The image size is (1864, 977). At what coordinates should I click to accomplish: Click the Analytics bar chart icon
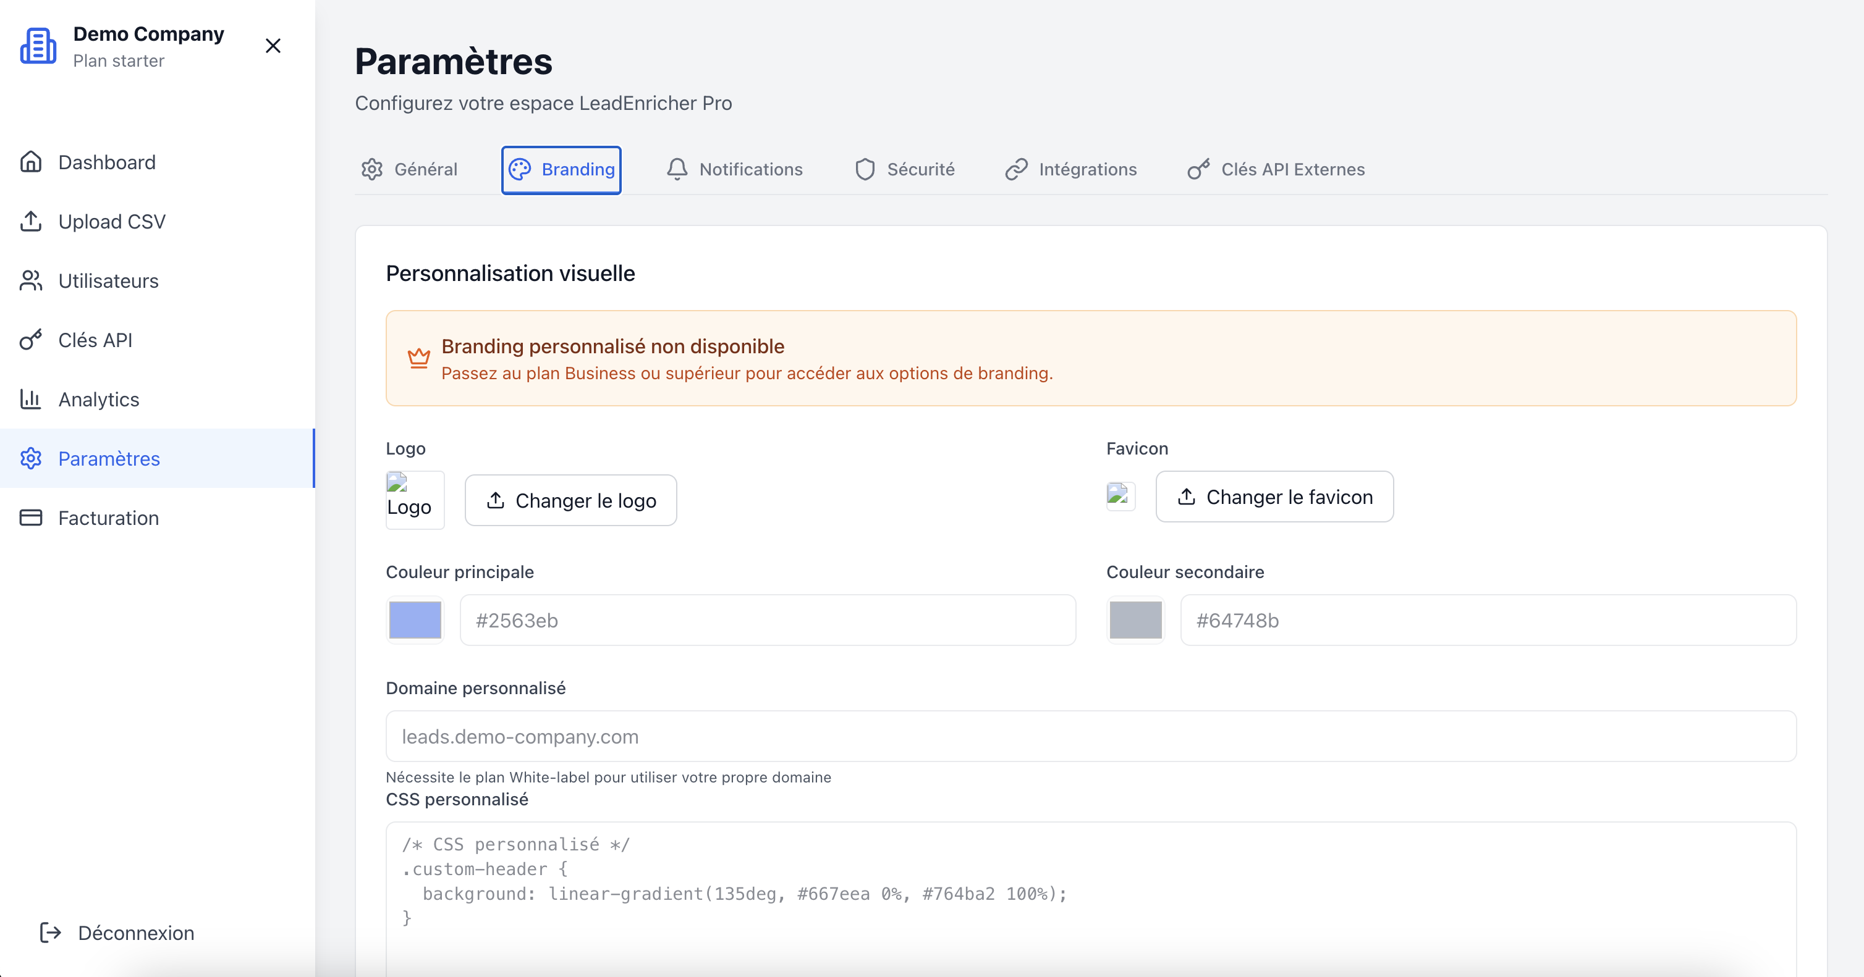pyautogui.click(x=30, y=399)
